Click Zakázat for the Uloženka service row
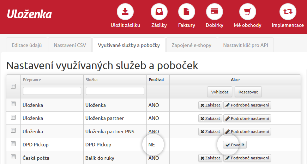 pos(210,105)
